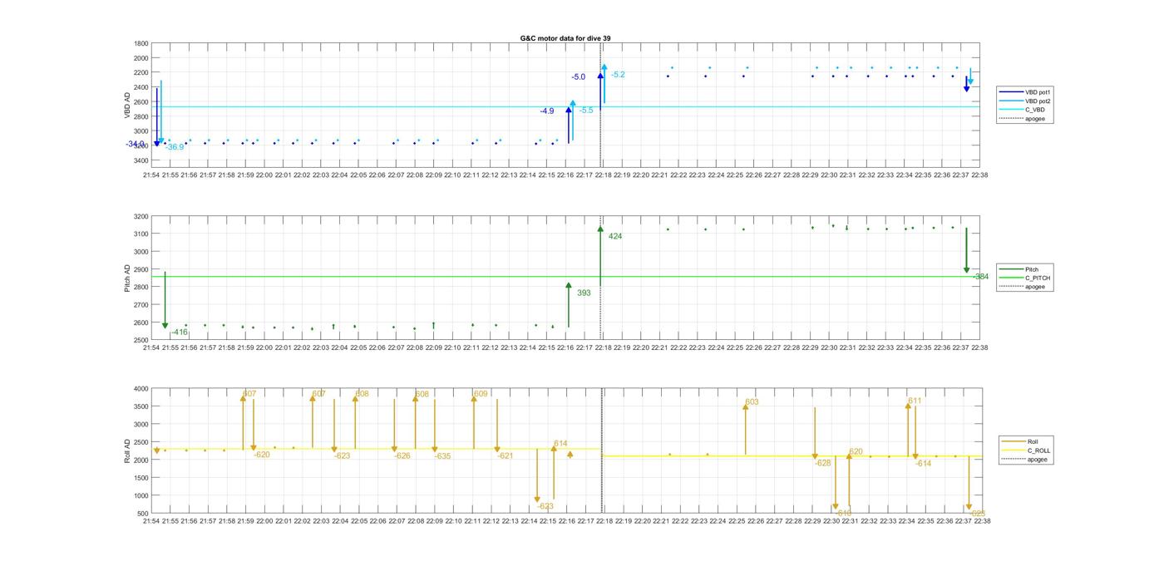Click the '1500' tick on Roll axis
Image resolution: width=1164 pixels, height=576 pixels.
click(141, 478)
